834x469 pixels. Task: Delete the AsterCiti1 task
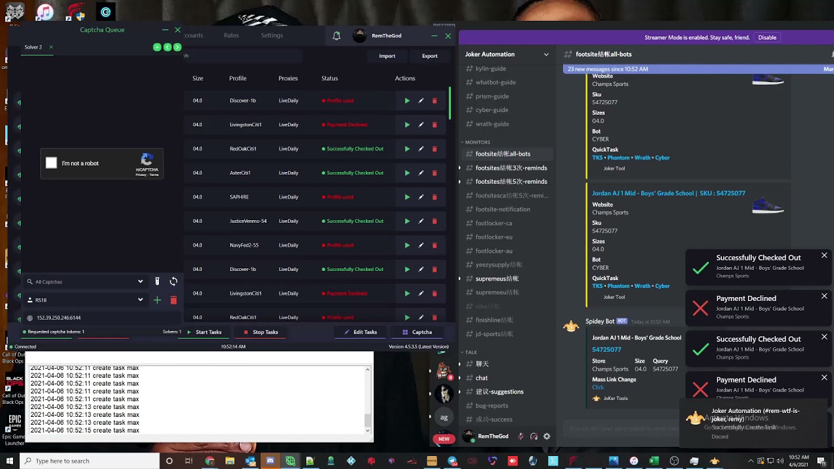click(x=435, y=173)
